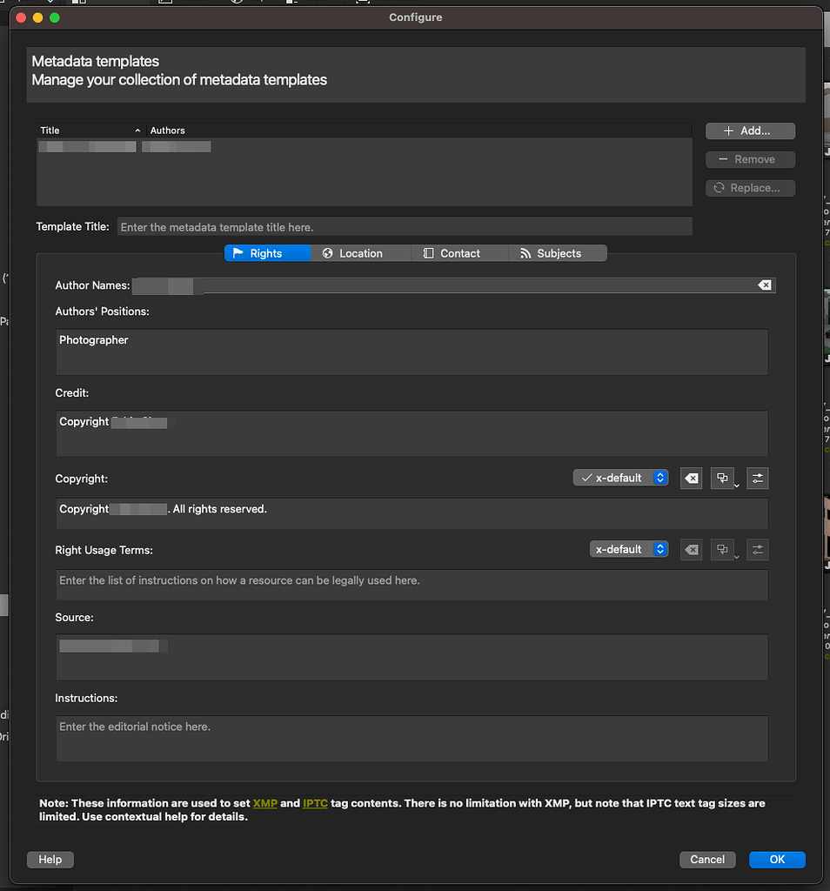
Task: Clear the Author Names field with the backspace icon
Action: coord(763,285)
